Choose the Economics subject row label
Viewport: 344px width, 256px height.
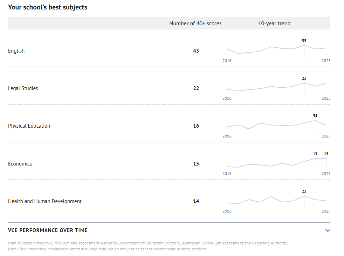click(x=20, y=164)
